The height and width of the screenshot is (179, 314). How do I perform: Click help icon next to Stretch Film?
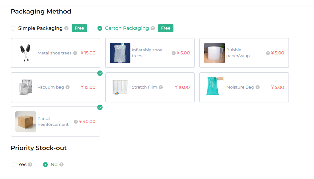point(161,87)
